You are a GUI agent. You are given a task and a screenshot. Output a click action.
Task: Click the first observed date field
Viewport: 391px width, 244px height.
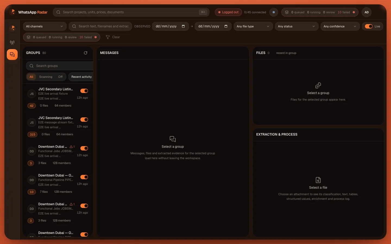tap(171, 26)
